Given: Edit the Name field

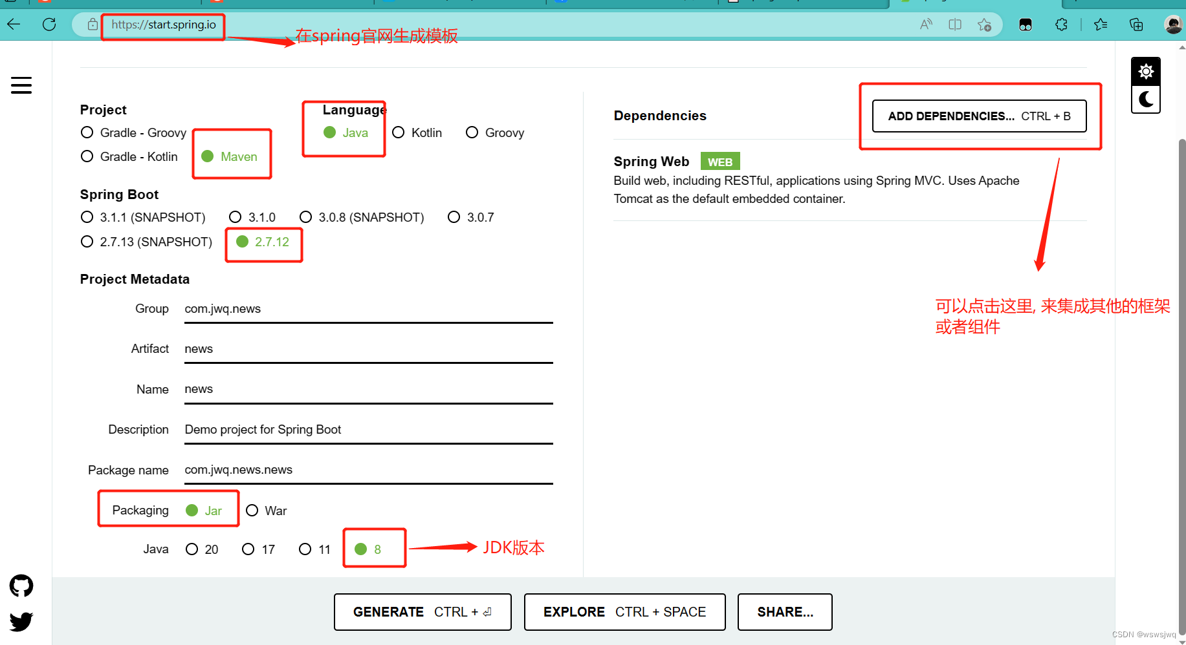Looking at the screenshot, I should 369,389.
